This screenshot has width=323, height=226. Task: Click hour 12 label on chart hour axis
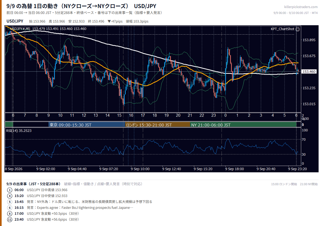(84, 115)
